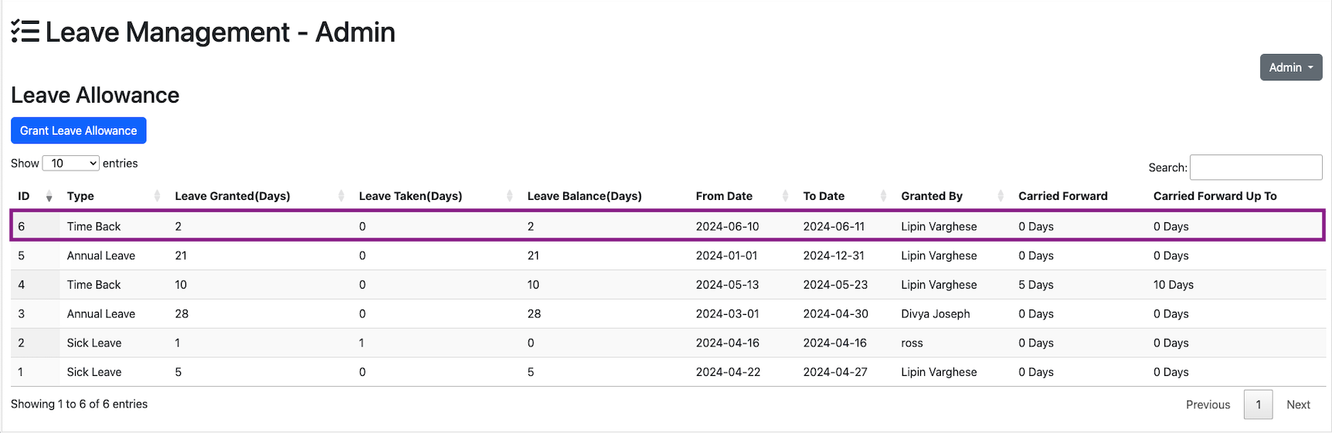This screenshot has width=1332, height=433.
Task: Select page 1 in pagination
Action: [x=1258, y=404]
